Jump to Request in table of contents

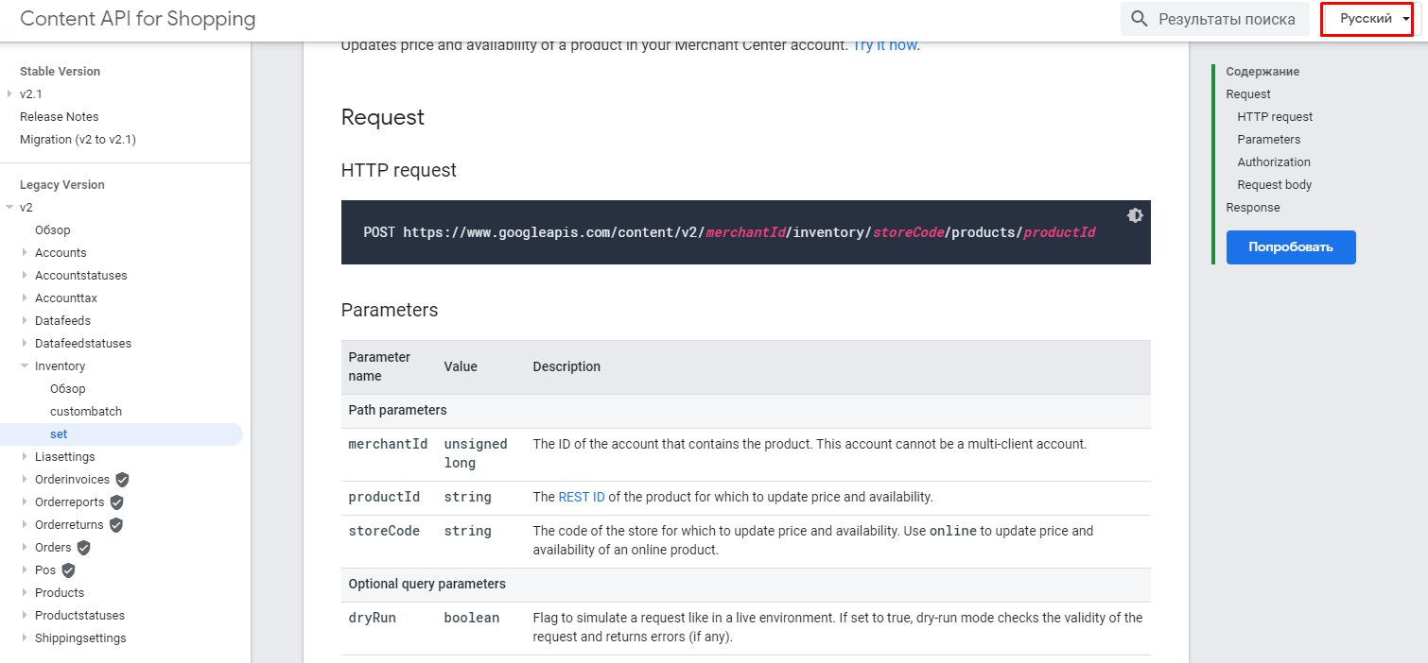(1248, 94)
